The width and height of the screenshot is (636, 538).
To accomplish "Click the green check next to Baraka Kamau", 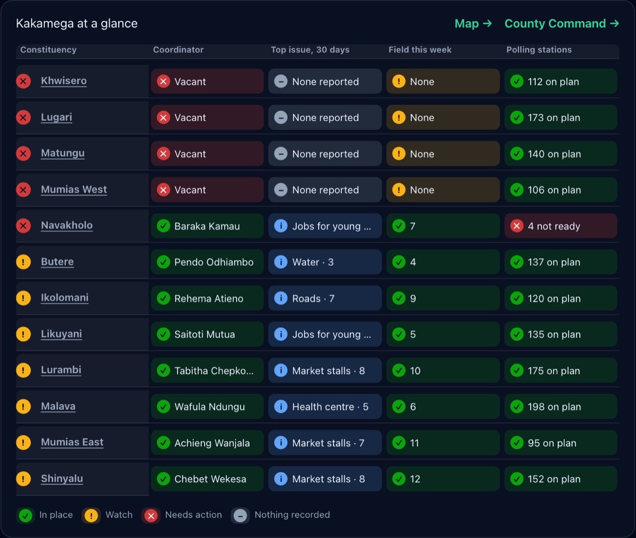I will click(163, 226).
